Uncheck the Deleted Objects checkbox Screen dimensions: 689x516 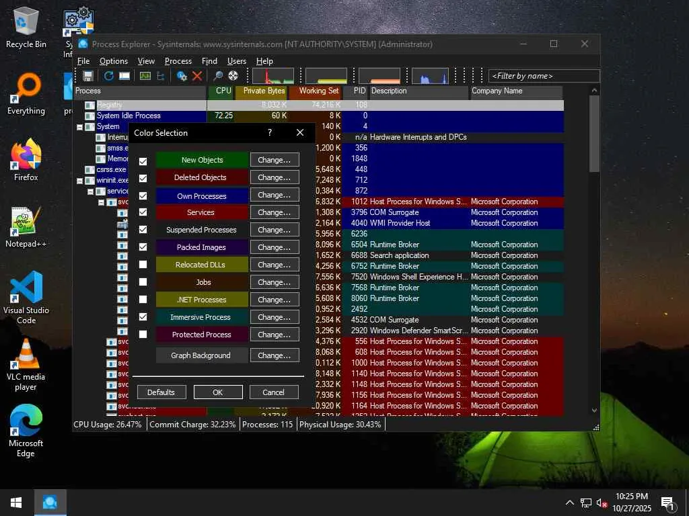[x=143, y=178]
